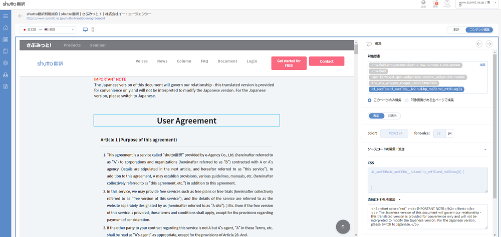
Task: Click the 'Get started for FREE' button
Action: point(289,63)
